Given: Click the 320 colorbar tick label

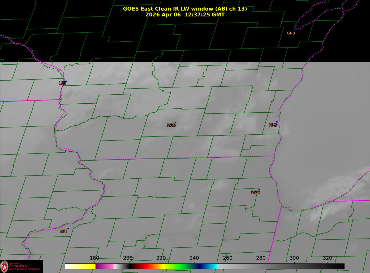Looking at the screenshot, I should coord(328,258).
